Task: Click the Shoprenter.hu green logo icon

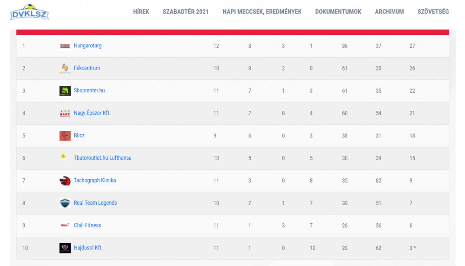Action: [x=65, y=91]
